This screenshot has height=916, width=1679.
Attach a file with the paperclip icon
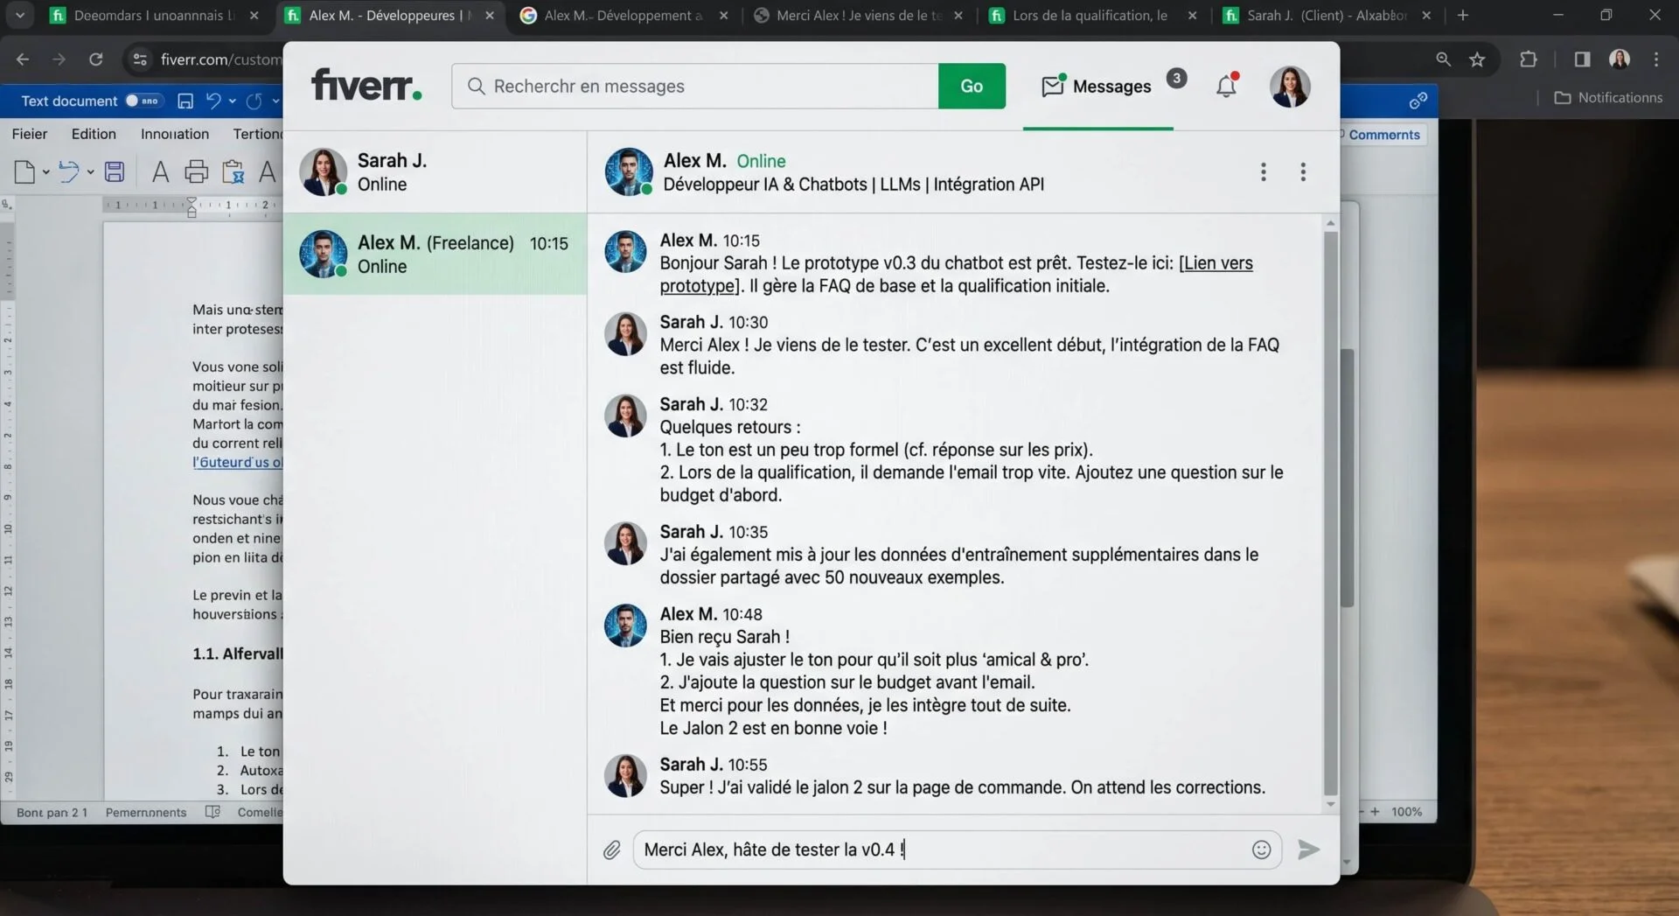[611, 850]
